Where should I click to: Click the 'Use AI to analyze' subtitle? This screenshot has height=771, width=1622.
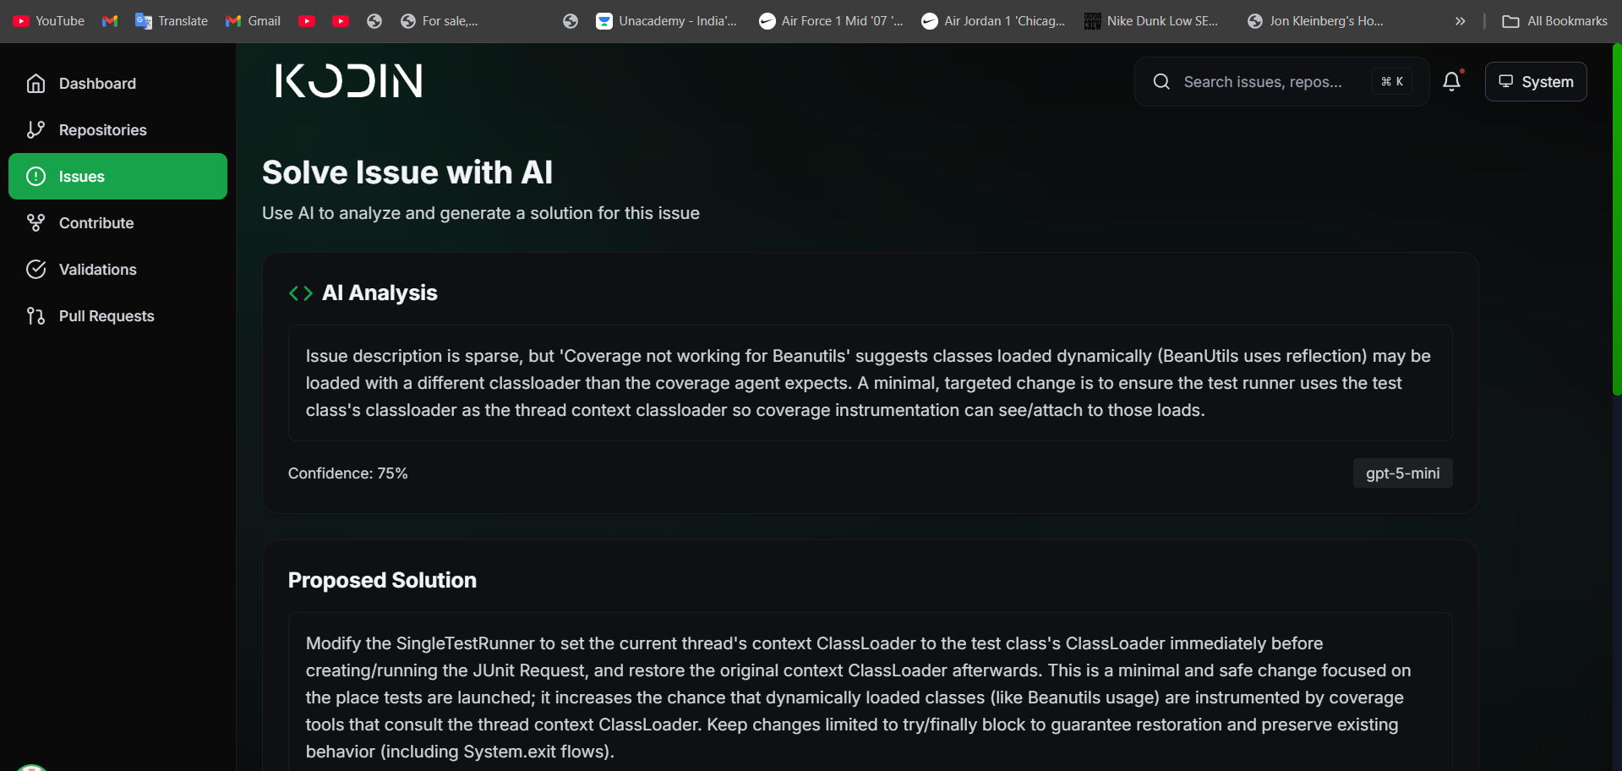point(481,213)
